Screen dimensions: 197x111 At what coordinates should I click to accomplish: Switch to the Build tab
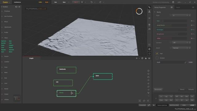coord(178,7)
